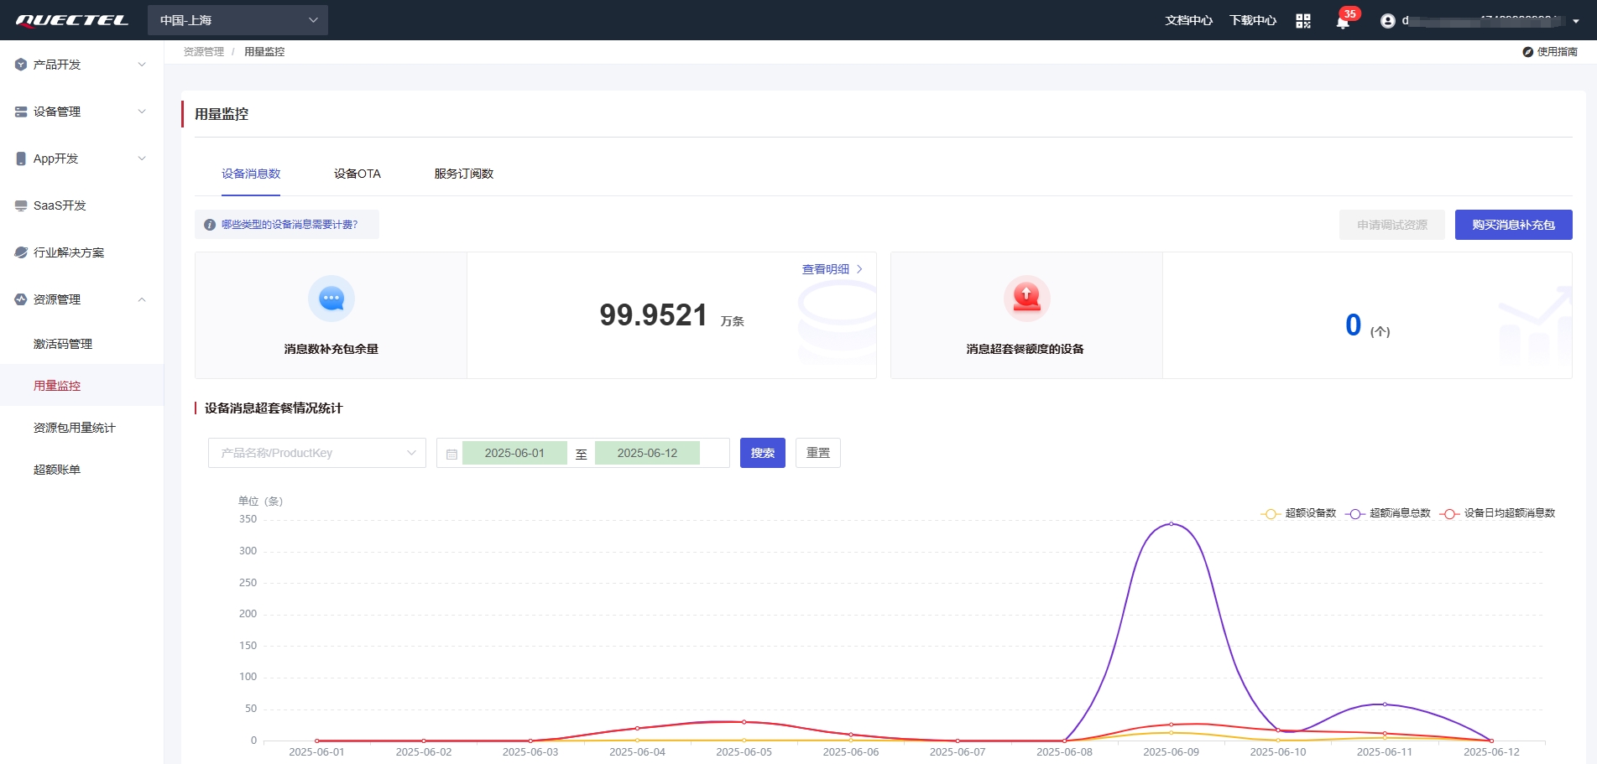Screen dimensions: 1597x764
Task: Expand the 产品开发 sidebar menu
Action: (81, 65)
